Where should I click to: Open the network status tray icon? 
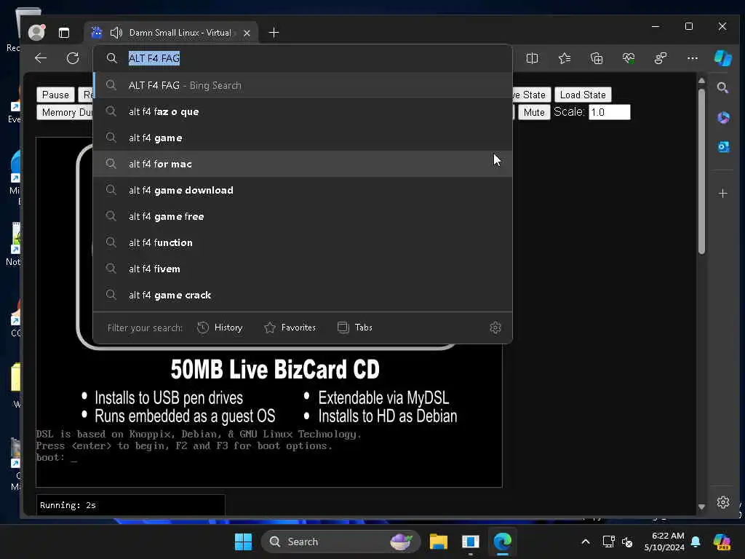coord(608,542)
